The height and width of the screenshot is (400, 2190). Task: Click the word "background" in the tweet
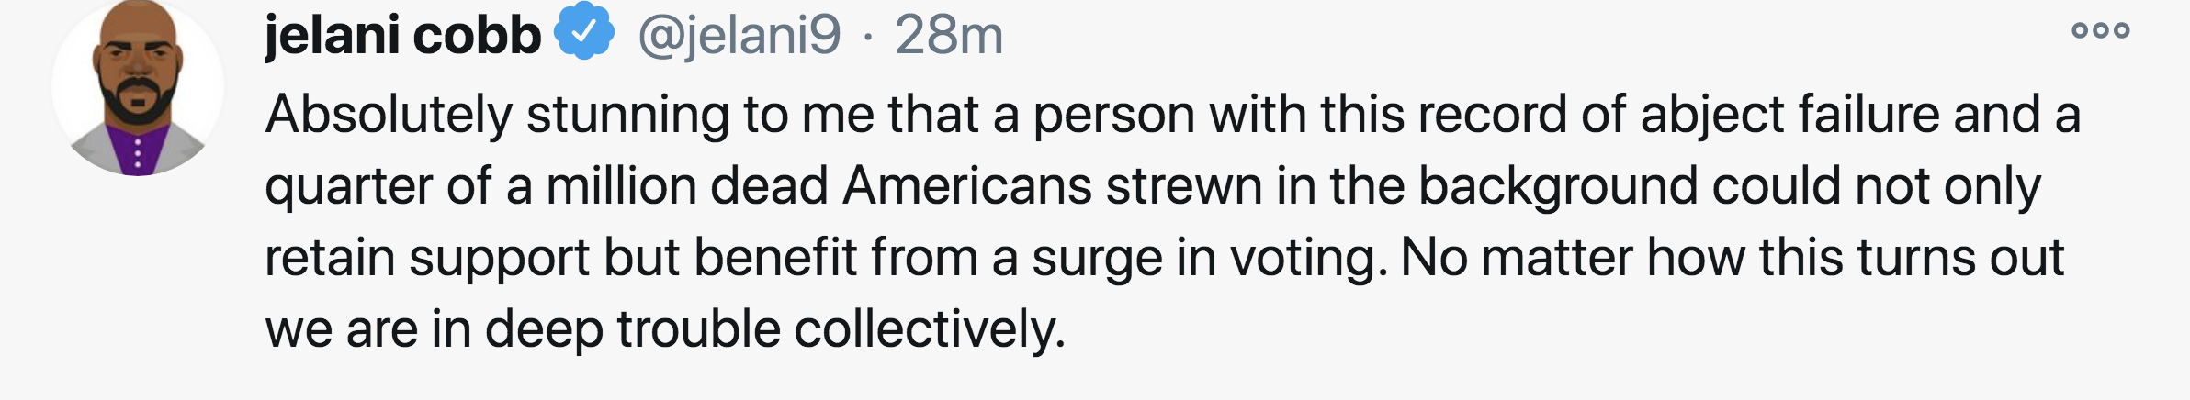pos(1558,186)
